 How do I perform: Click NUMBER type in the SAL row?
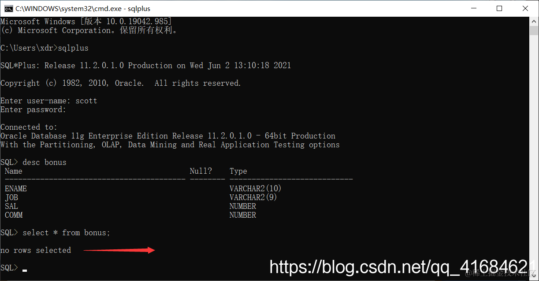pos(243,206)
